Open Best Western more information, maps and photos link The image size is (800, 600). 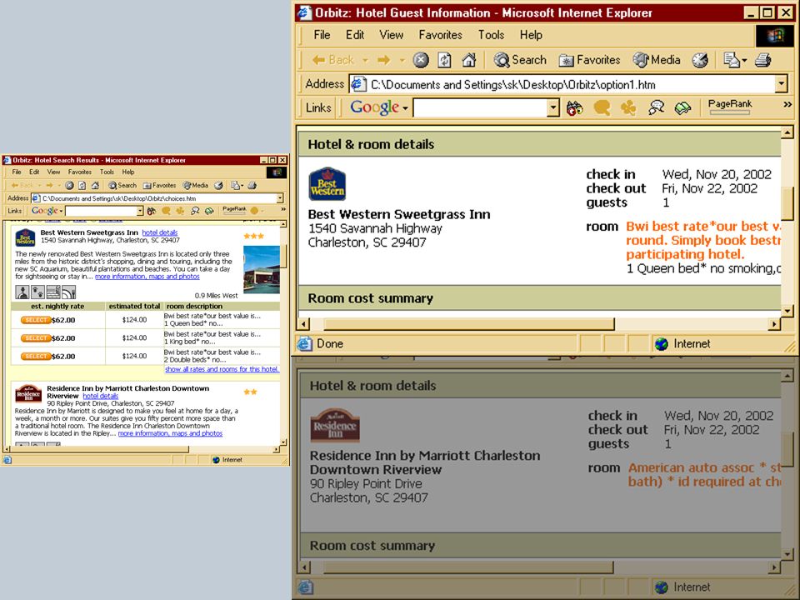point(147,277)
